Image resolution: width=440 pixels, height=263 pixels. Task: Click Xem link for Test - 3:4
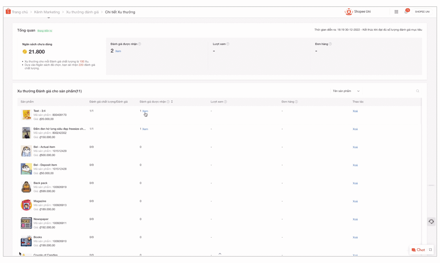pyautogui.click(x=145, y=111)
